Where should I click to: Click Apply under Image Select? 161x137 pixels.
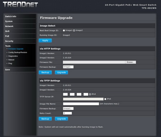pyautogui.click(x=45, y=41)
